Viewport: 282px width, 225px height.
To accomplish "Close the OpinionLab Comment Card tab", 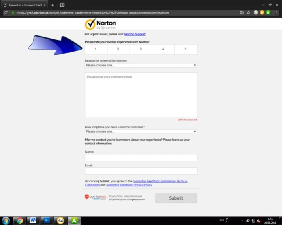I will pyautogui.click(x=44, y=5).
